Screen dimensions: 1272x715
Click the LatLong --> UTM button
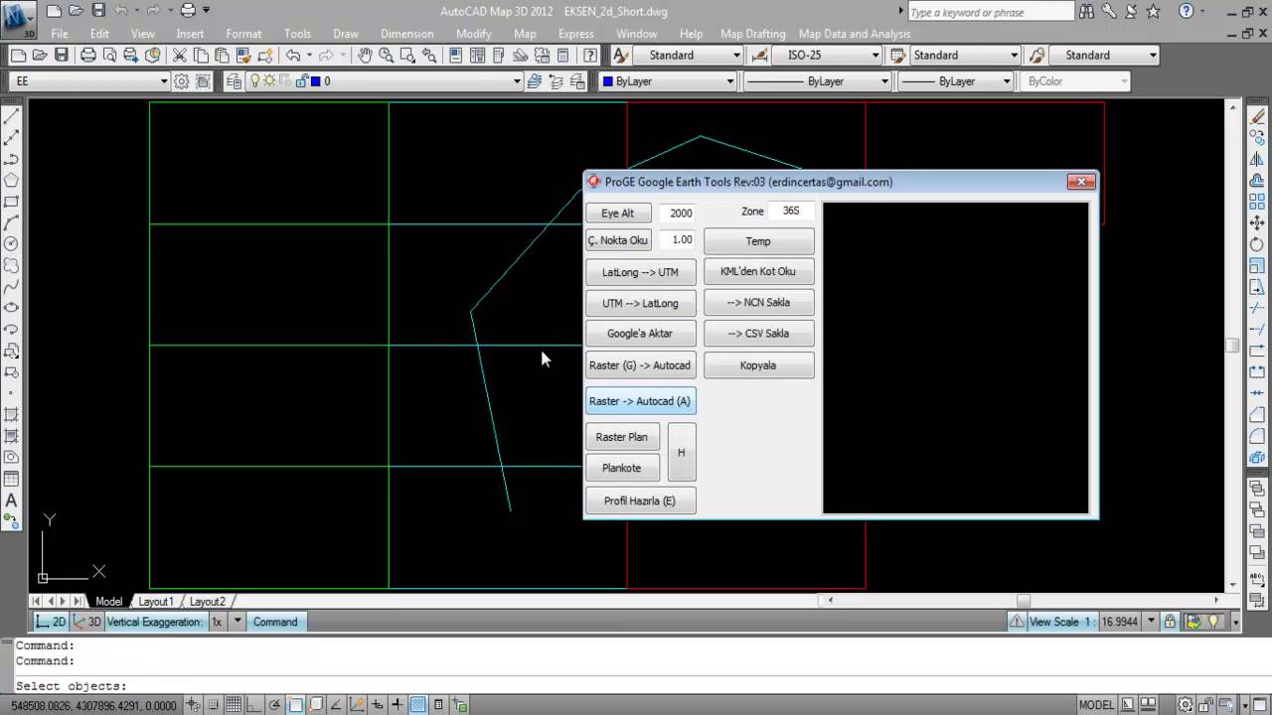[641, 272]
